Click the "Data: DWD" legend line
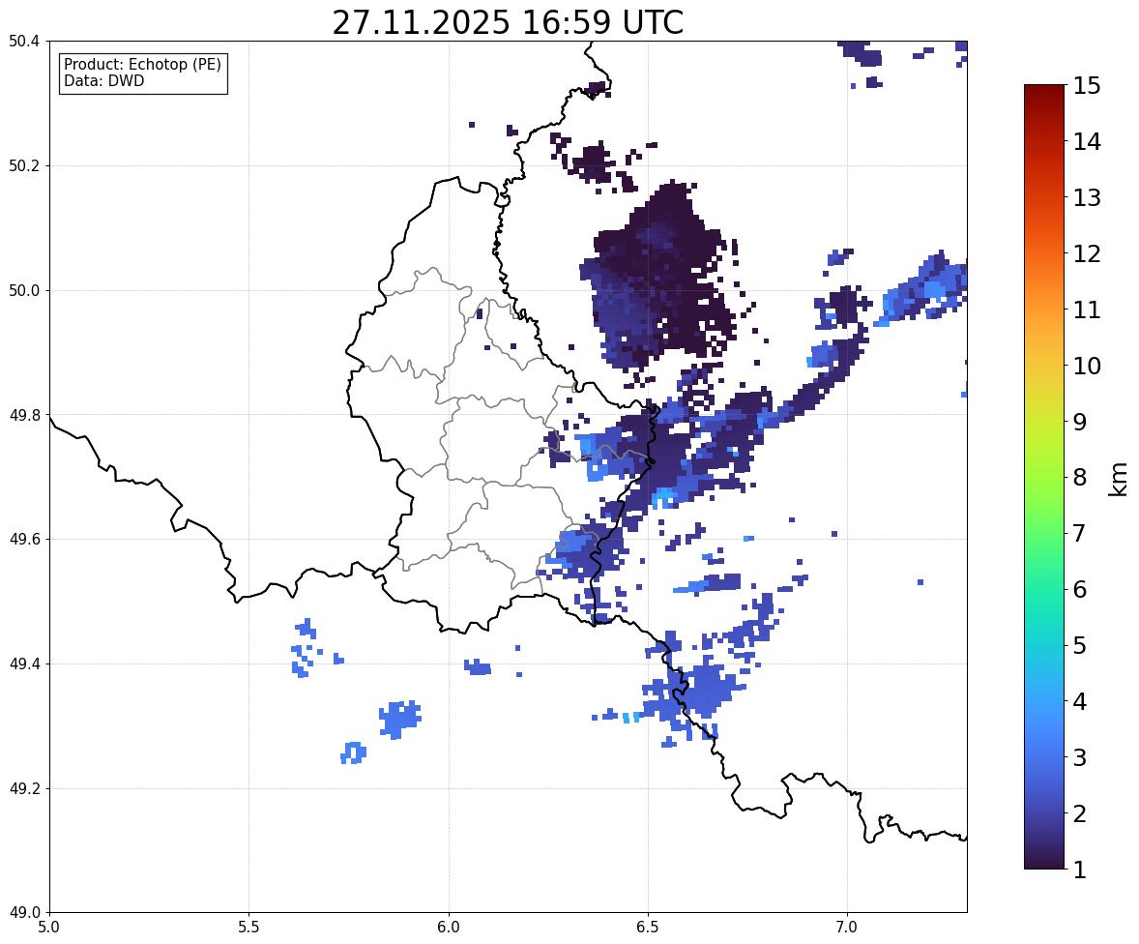Screen dimensions: 1139x944 pyautogui.click(x=103, y=80)
